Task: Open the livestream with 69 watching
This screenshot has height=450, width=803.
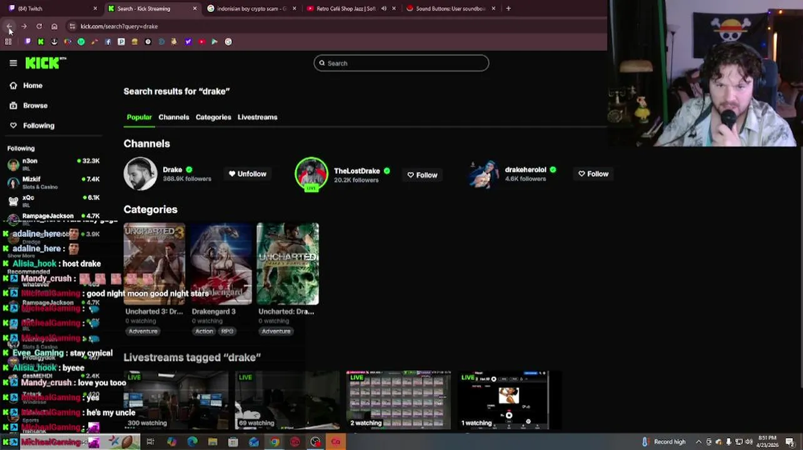Action: click(287, 401)
